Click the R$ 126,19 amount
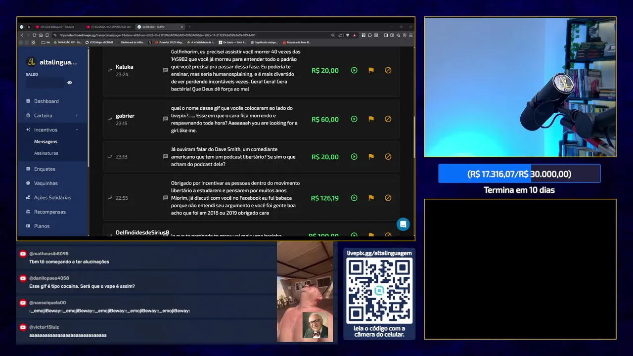Viewport: 633px width, 356px height. coord(325,198)
